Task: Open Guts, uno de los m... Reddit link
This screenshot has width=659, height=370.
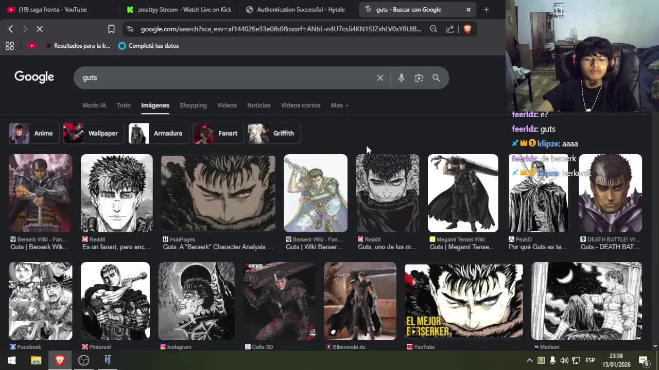Action: (x=387, y=247)
